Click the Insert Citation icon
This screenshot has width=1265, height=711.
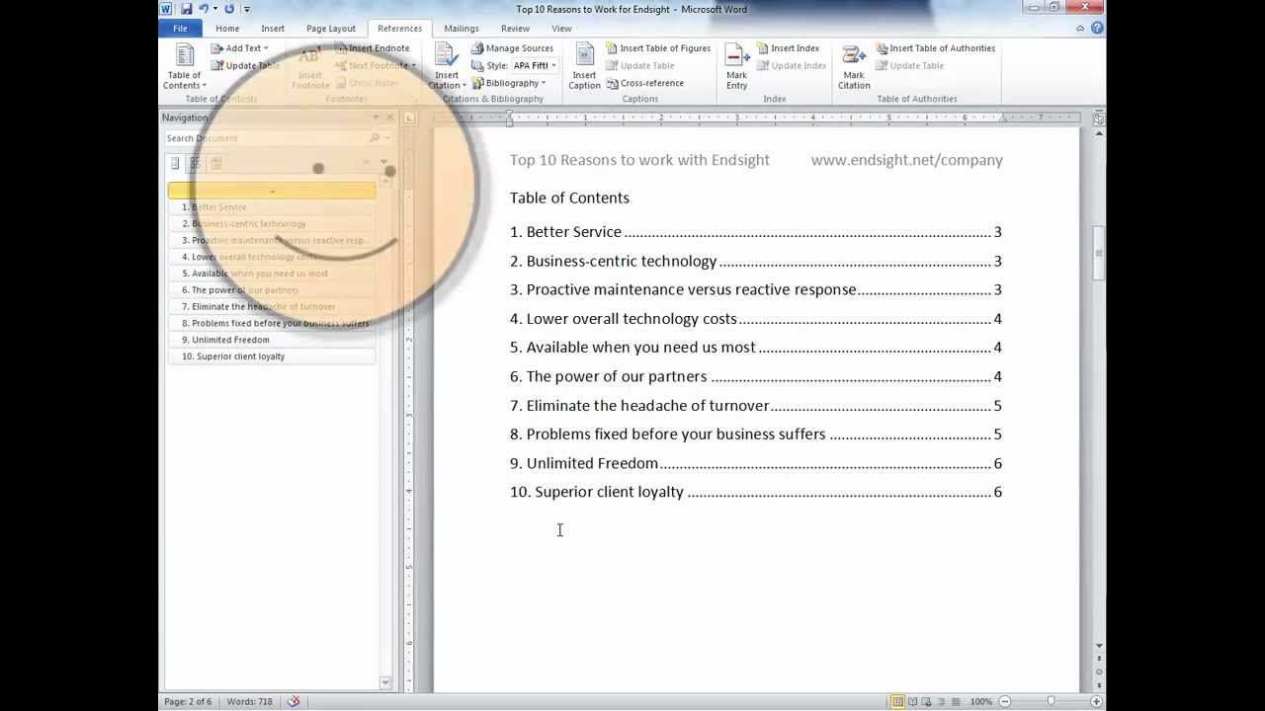click(447, 66)
